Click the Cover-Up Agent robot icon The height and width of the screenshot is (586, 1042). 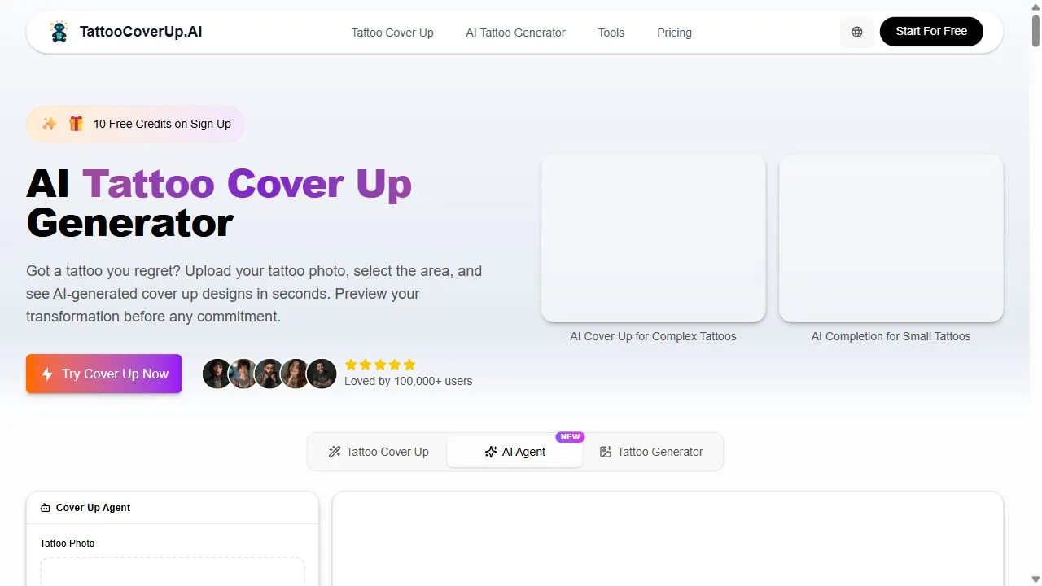tap(46, 508)
